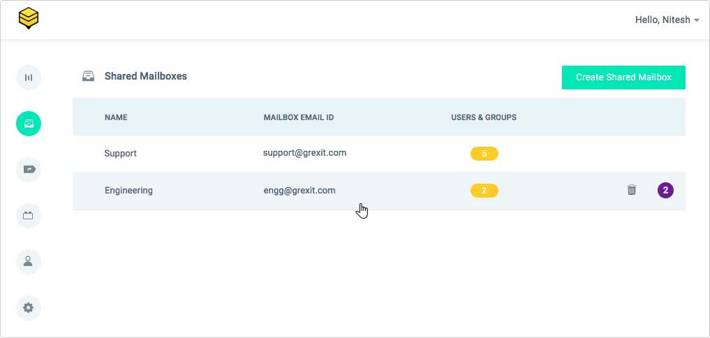The width and height of the screenshot is (710, 338).
Task: Click the yellow 2 users badge for Engineering
Action: click(484, 191)
